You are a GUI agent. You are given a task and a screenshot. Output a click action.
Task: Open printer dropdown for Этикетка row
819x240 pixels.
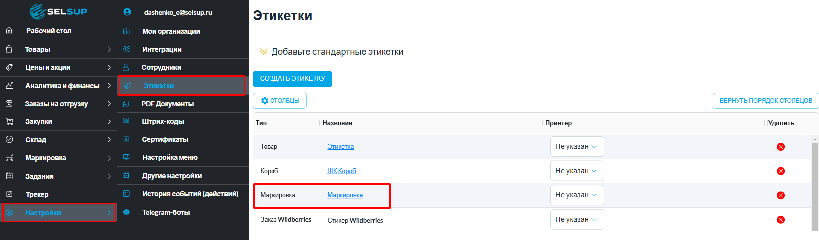point(577,147)
